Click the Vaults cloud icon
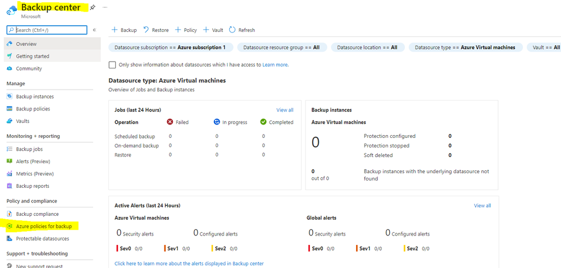 (10, 121)
